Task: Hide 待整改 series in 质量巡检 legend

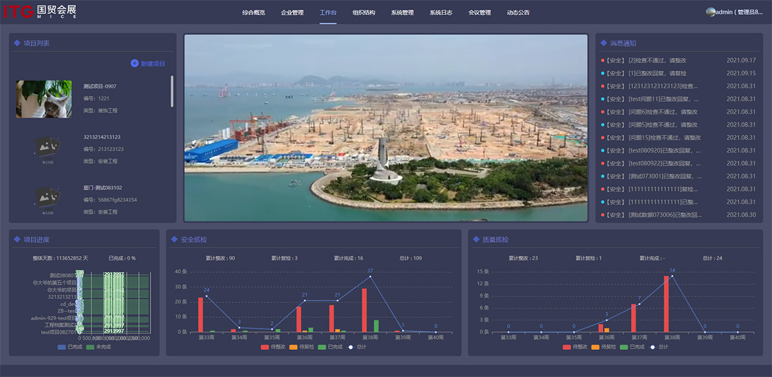Action: [x=574, y=347]
